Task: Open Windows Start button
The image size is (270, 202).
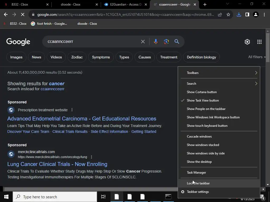Action: tap(6, 197)
